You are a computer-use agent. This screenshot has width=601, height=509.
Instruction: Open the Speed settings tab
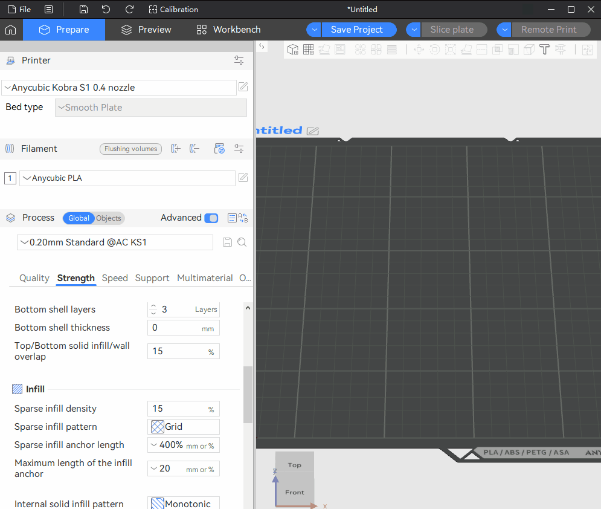tap(115, 277)
